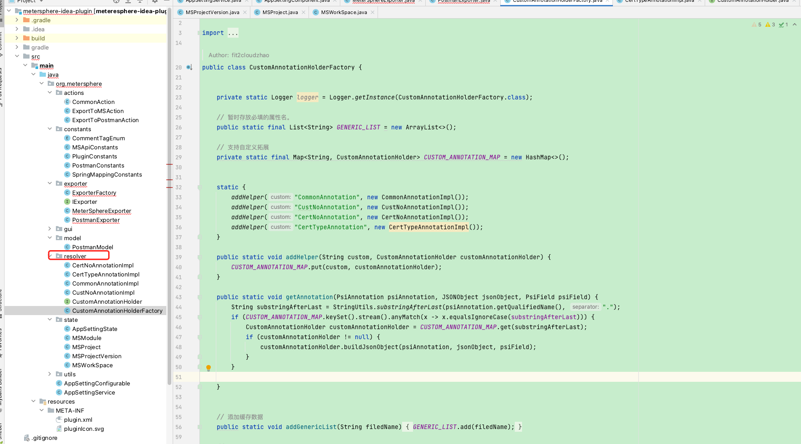Viewport: 801px width, 444px height.
Task: Click the plugin.xml file icon
Action: [59, 419]
